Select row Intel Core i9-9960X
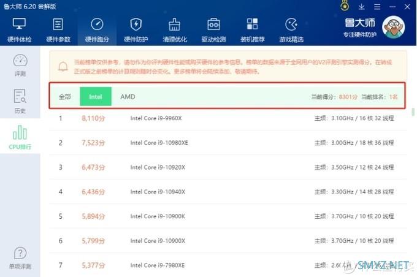Screen dimensions: 417x277 (228, 118)
